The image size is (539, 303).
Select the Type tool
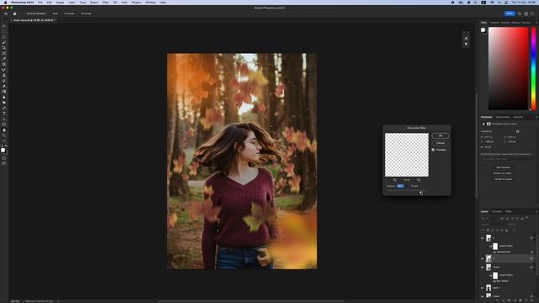click(3, 114)
